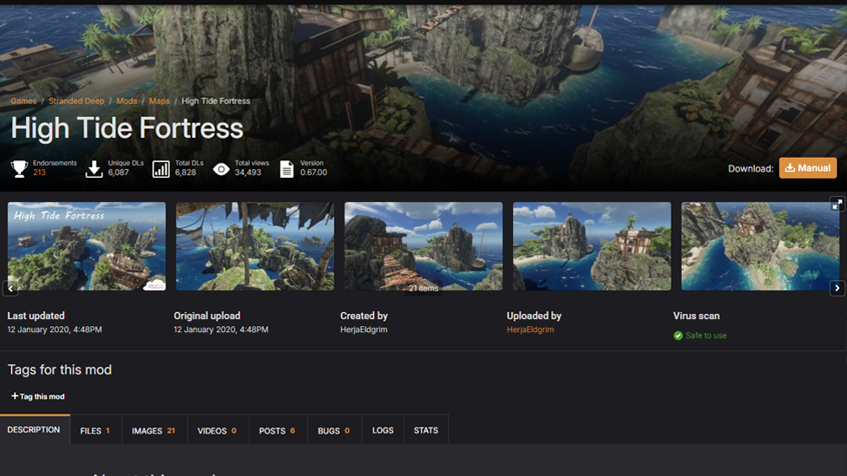Switch to the Files tab
The height and width of the screenshot is (476, 847).
pyautogui.click(x=95, y=430)
